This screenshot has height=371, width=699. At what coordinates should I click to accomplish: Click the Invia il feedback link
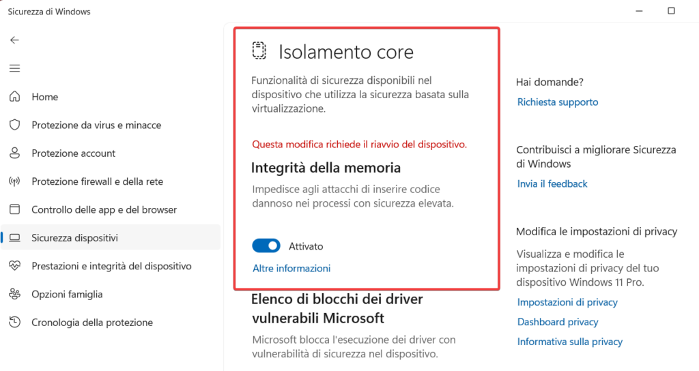click(552, 184)
